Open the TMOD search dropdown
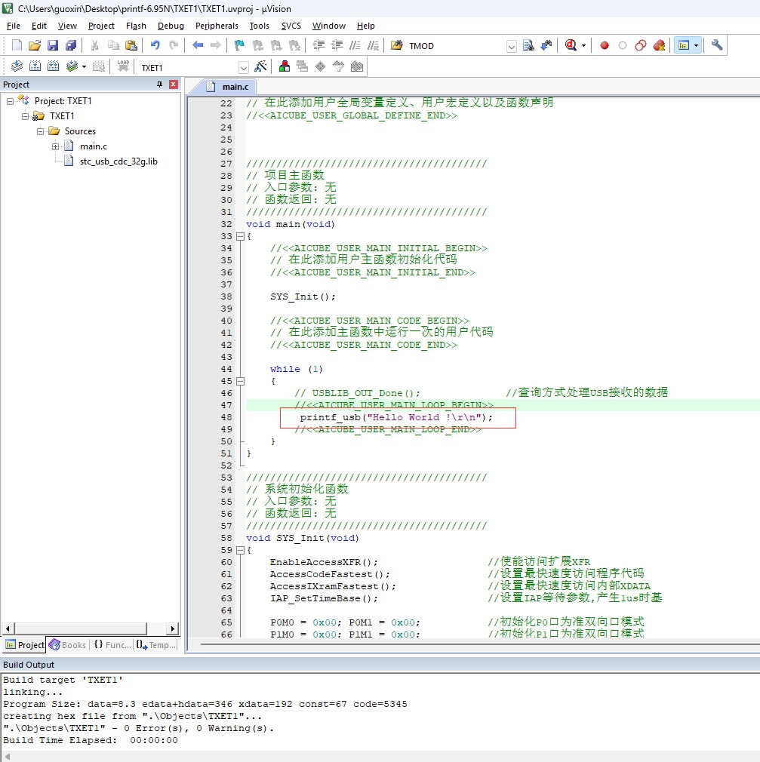The image size is (760, 762). point(511,46)
